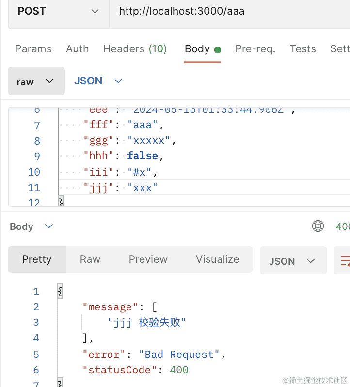Open the Tests tab
This screenshot has height=387, width=350.
point(302,49)
